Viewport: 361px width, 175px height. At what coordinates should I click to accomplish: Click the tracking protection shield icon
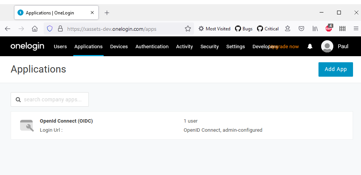pos(50,28)
